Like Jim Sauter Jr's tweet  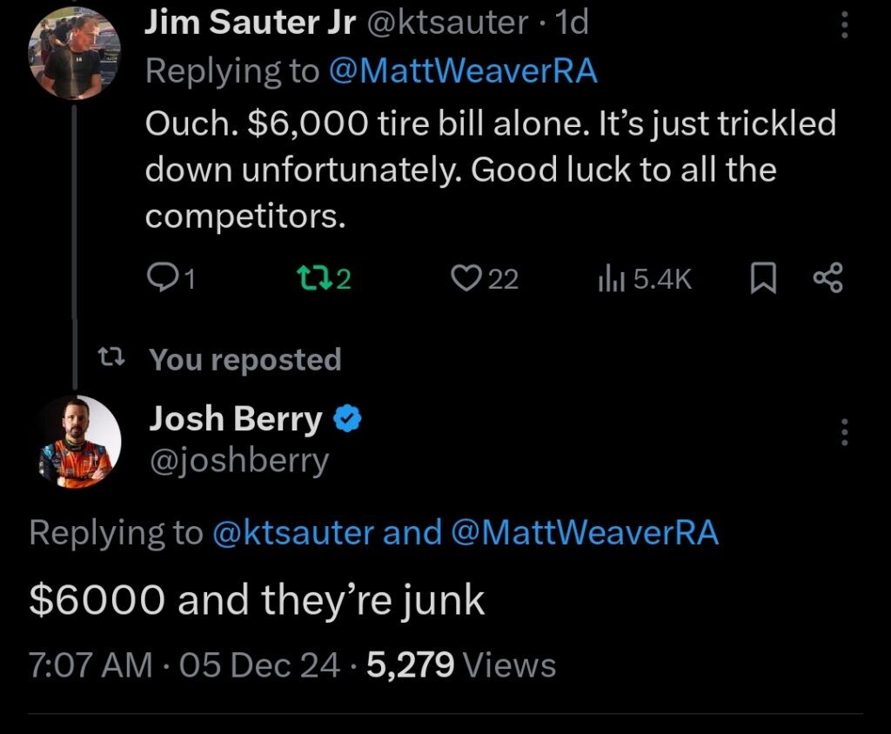(467, 278)
